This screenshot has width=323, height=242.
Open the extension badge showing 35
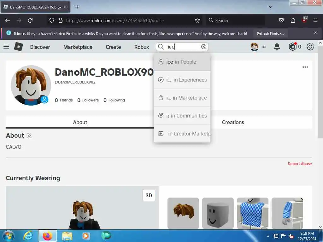coord(304,19)
